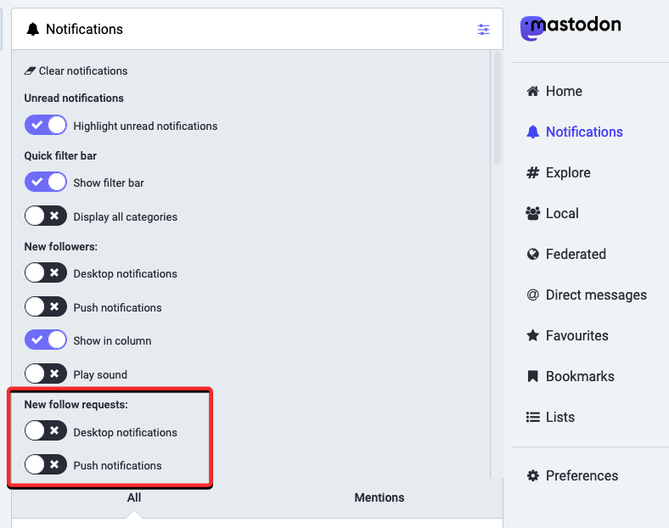Open Direct messages link
669x528 pixels.
[x=595, y=295]
